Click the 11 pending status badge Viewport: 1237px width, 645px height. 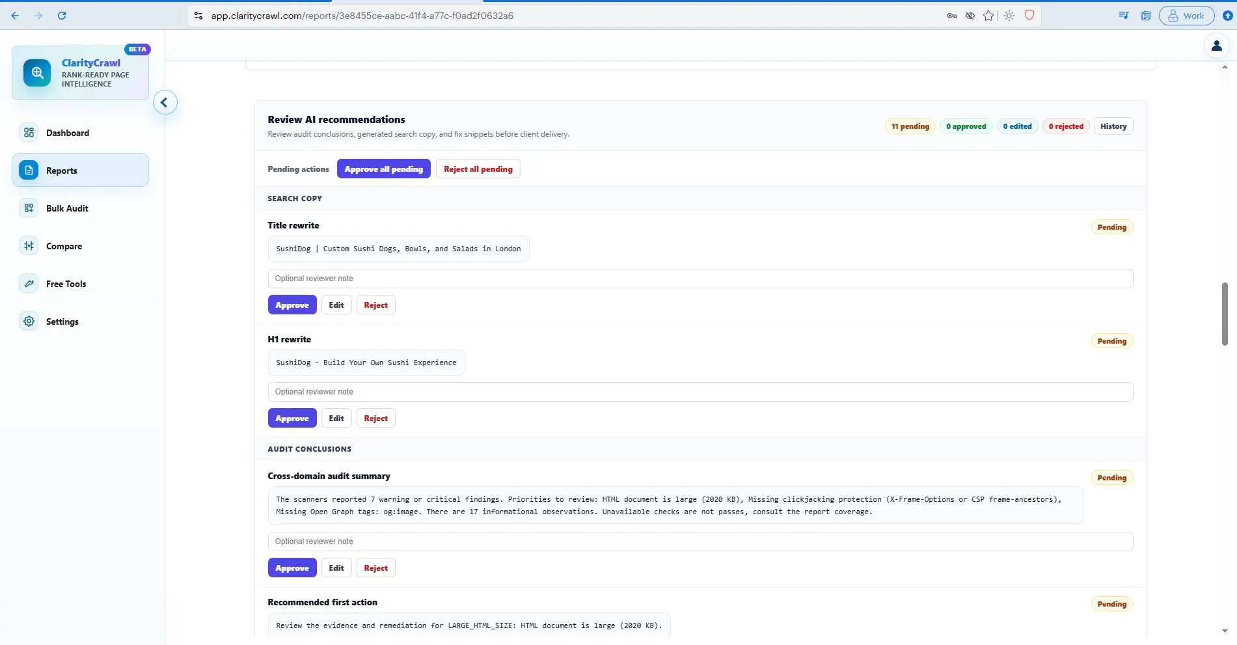pos(910,126)
